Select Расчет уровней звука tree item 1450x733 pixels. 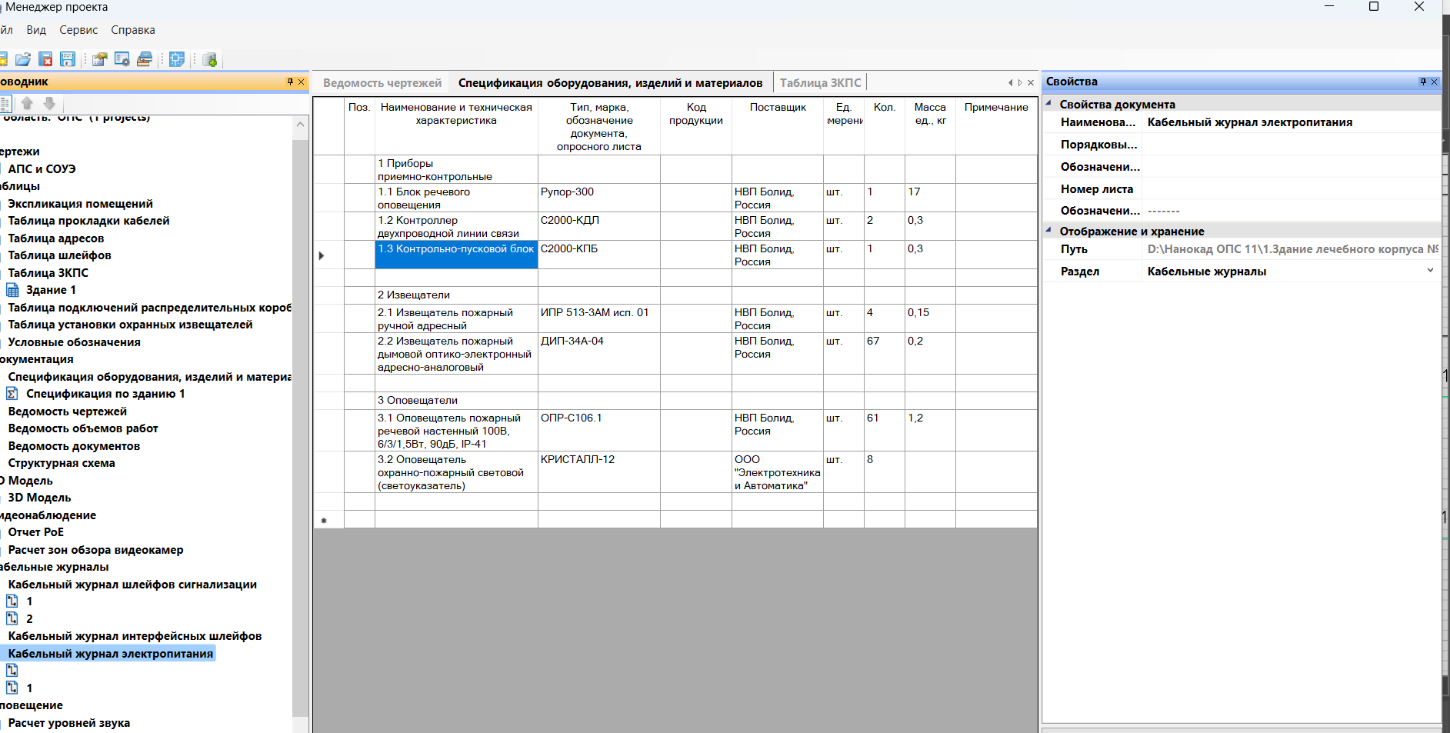coord(68,723)
